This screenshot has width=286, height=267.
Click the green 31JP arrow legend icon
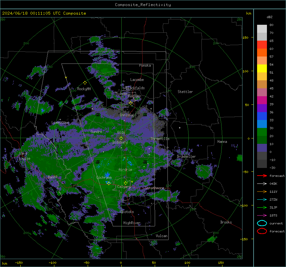tap(262, 207)
